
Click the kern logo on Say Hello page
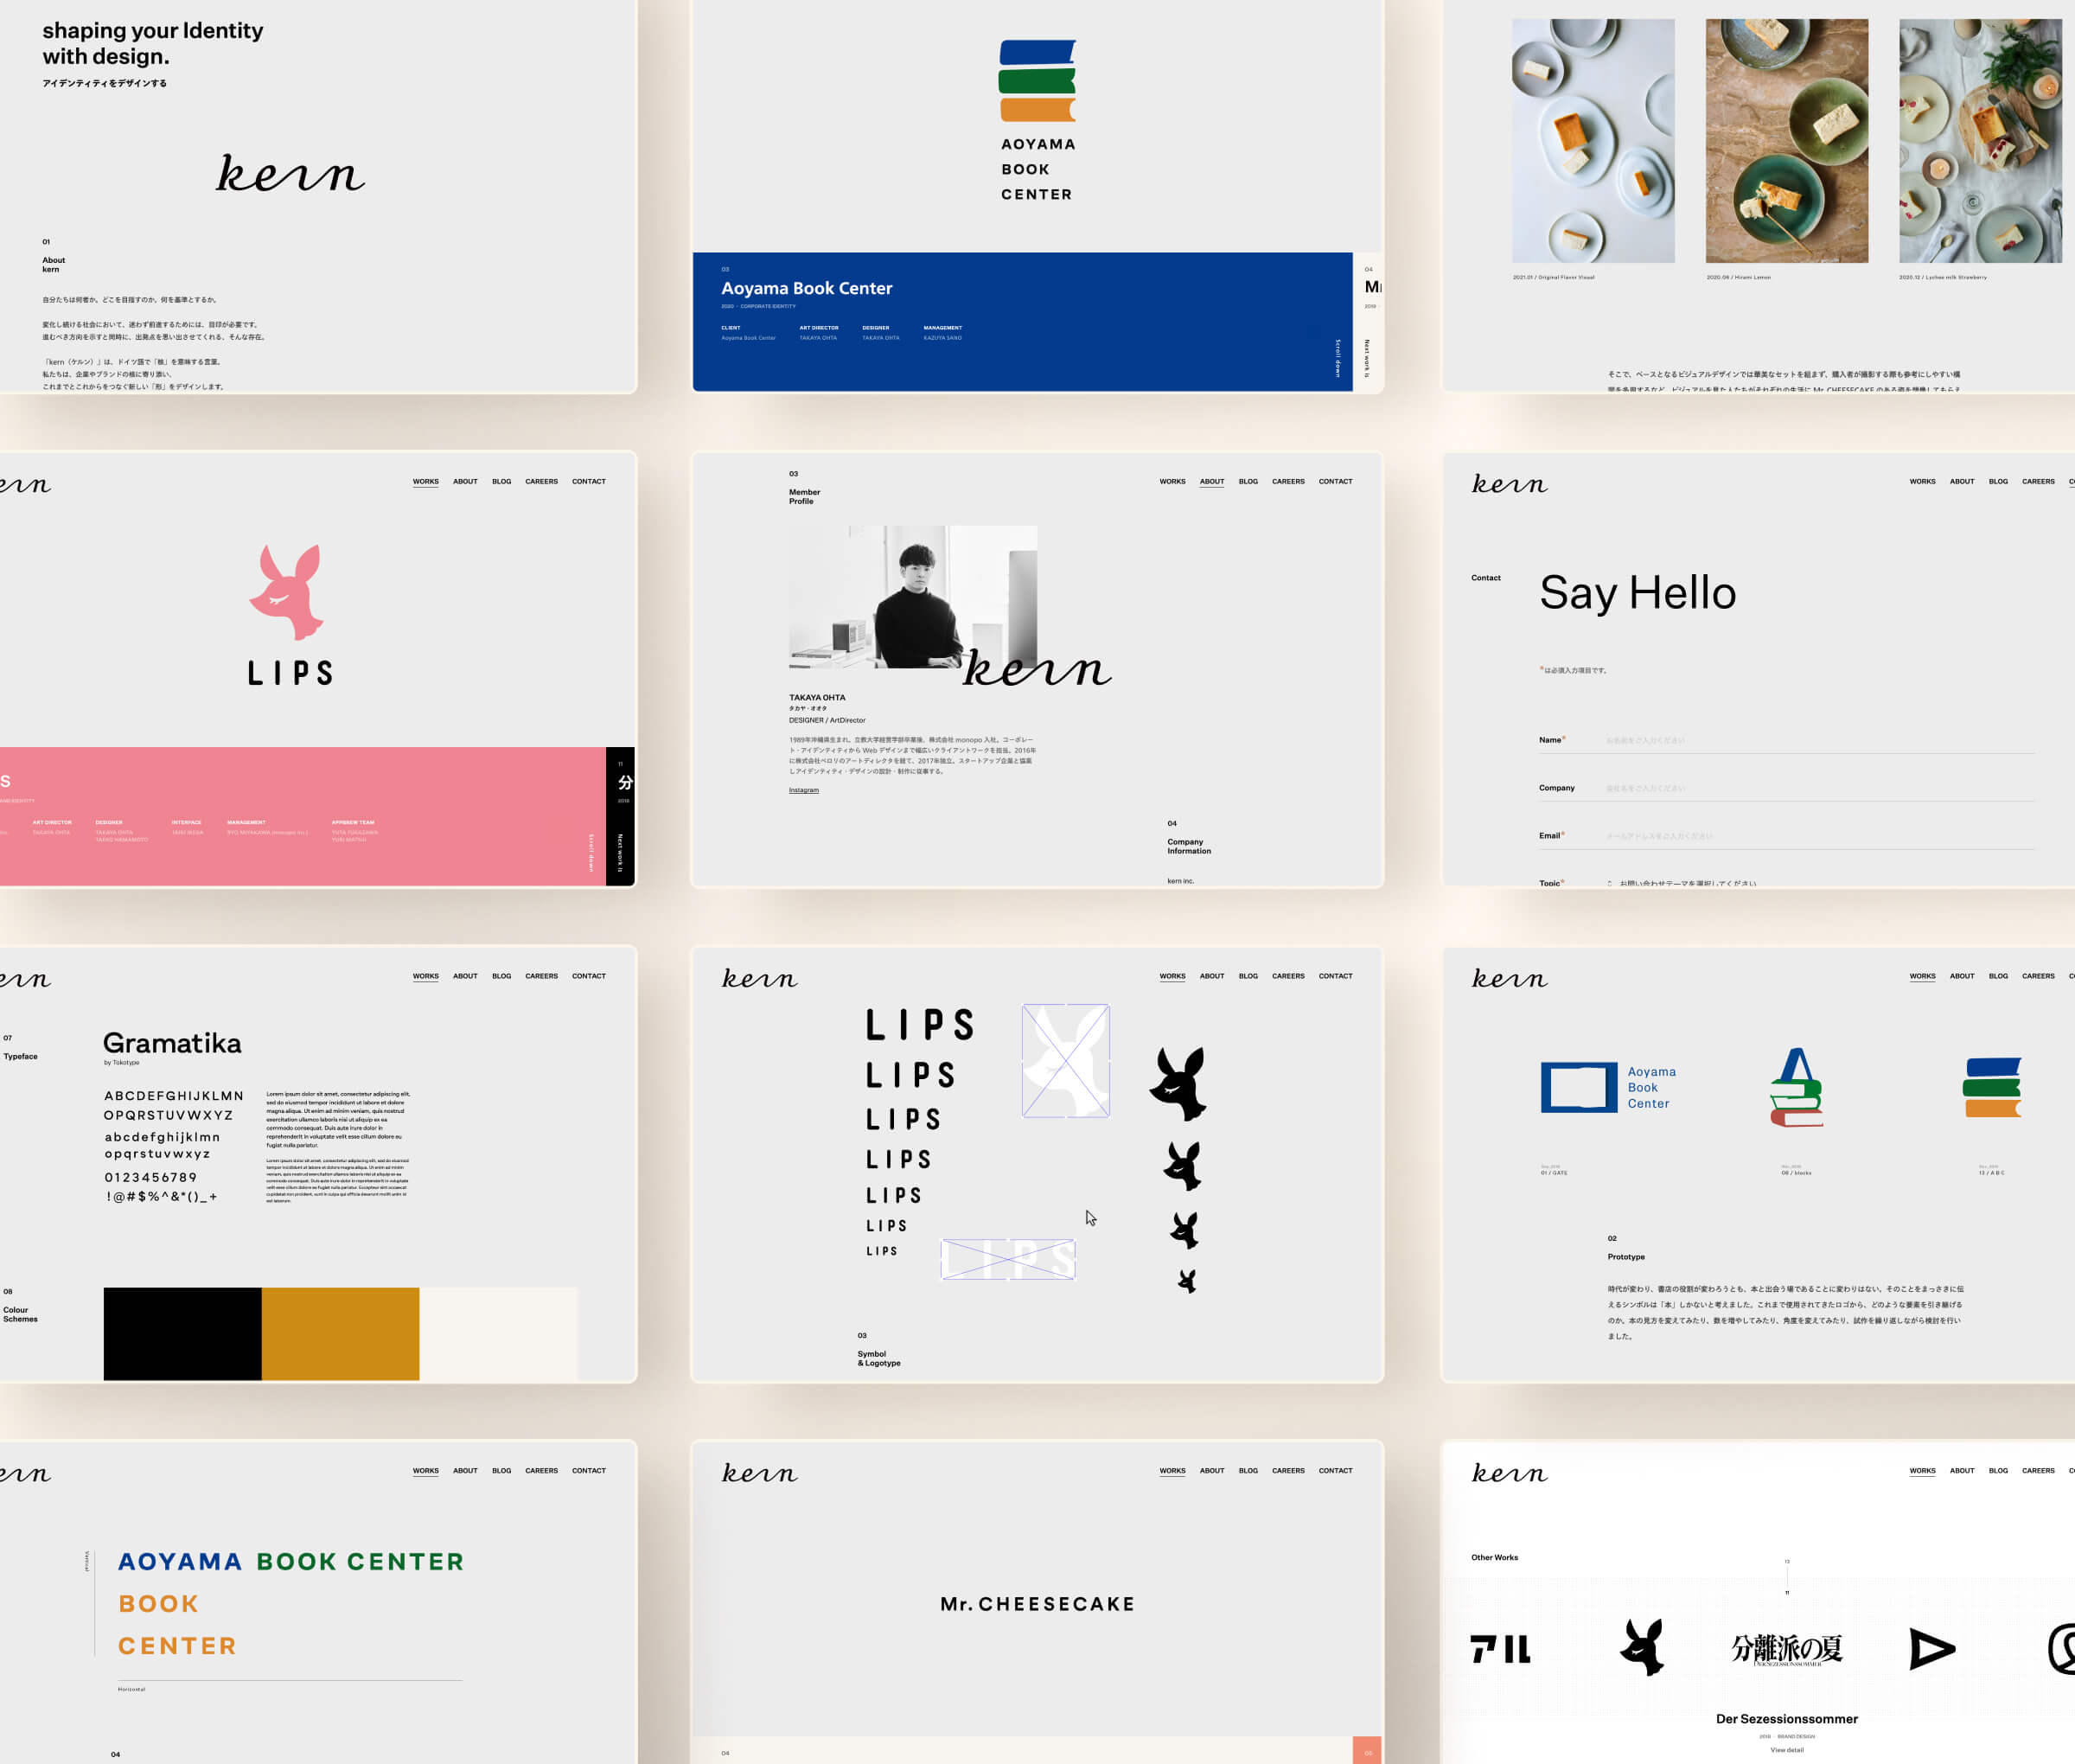point(1509,484)
